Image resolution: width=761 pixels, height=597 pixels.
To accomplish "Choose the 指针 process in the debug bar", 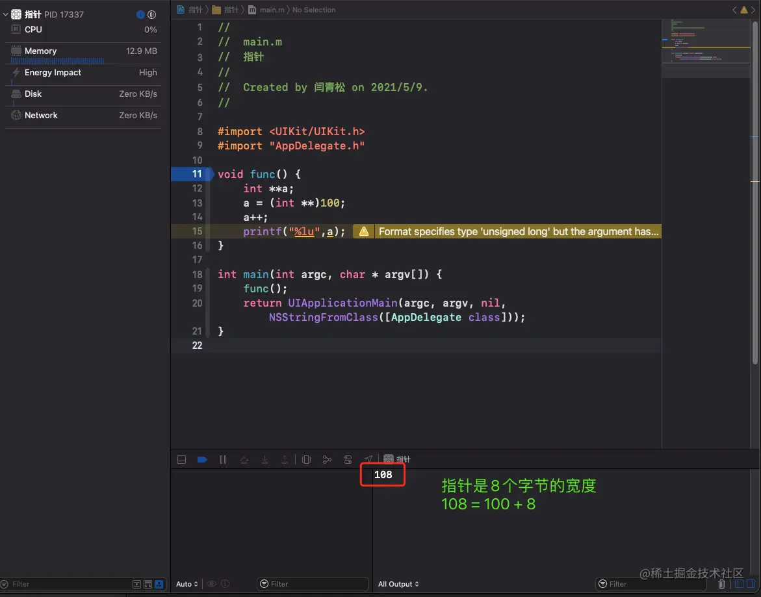I will (397, 459).
